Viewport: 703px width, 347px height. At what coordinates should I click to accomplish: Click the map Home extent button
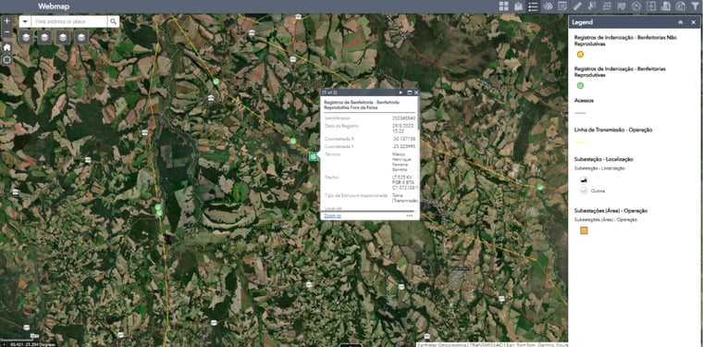6,47
